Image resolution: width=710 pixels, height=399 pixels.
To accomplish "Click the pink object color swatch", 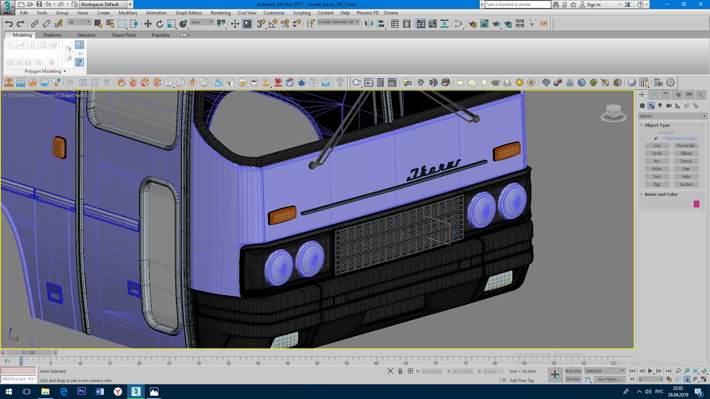I will pos(697,204).
